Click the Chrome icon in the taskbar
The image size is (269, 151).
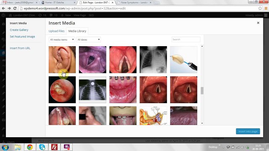(30, 147)
